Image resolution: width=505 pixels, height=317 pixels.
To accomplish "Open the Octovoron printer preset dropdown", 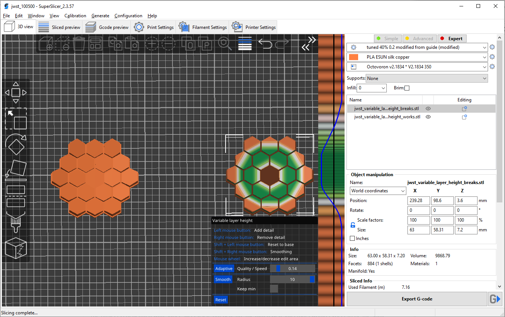I will click(x=417, y=67).
